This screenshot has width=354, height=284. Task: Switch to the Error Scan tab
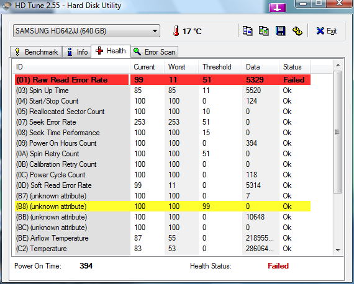155,52
